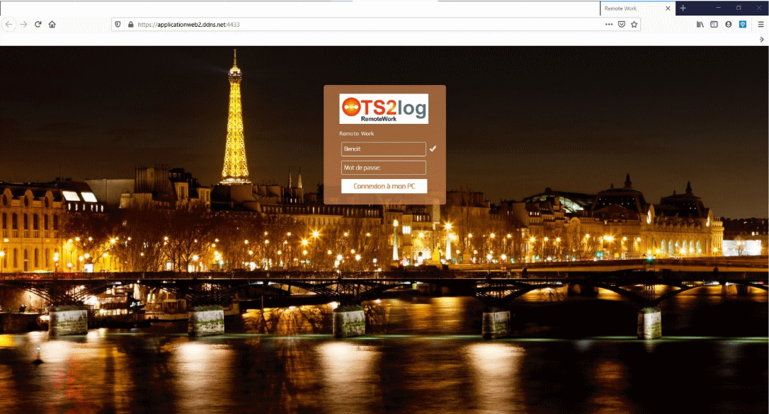
Task: Click the TS2log RemoteWork logo
Action: click(384, 109)
